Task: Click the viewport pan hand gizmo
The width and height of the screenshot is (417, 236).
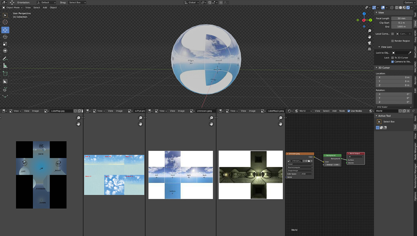Action: (370, 37)
